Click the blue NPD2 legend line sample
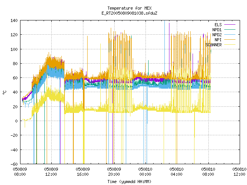The image size is (247, 185). click(x=230, y=34)
